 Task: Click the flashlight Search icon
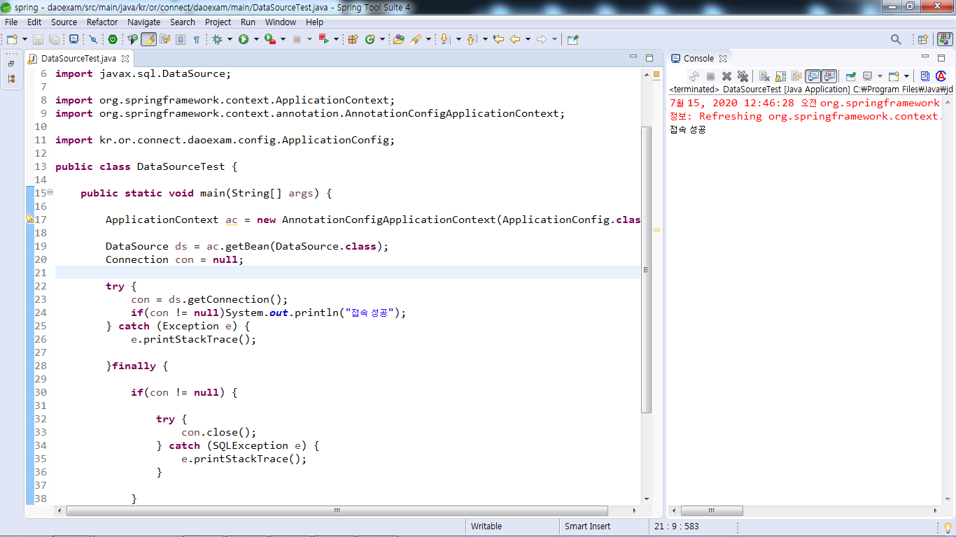point(416,40)
